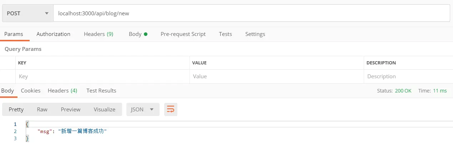Screen dimensions: 453x153
Task: Toggle the wrap lines icon
Action: (x=171, y=110)
